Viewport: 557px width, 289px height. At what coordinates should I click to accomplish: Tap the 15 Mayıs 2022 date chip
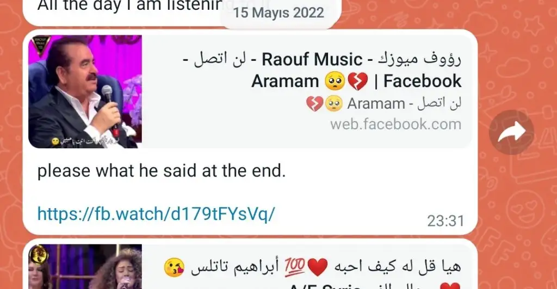click(278, 12)
